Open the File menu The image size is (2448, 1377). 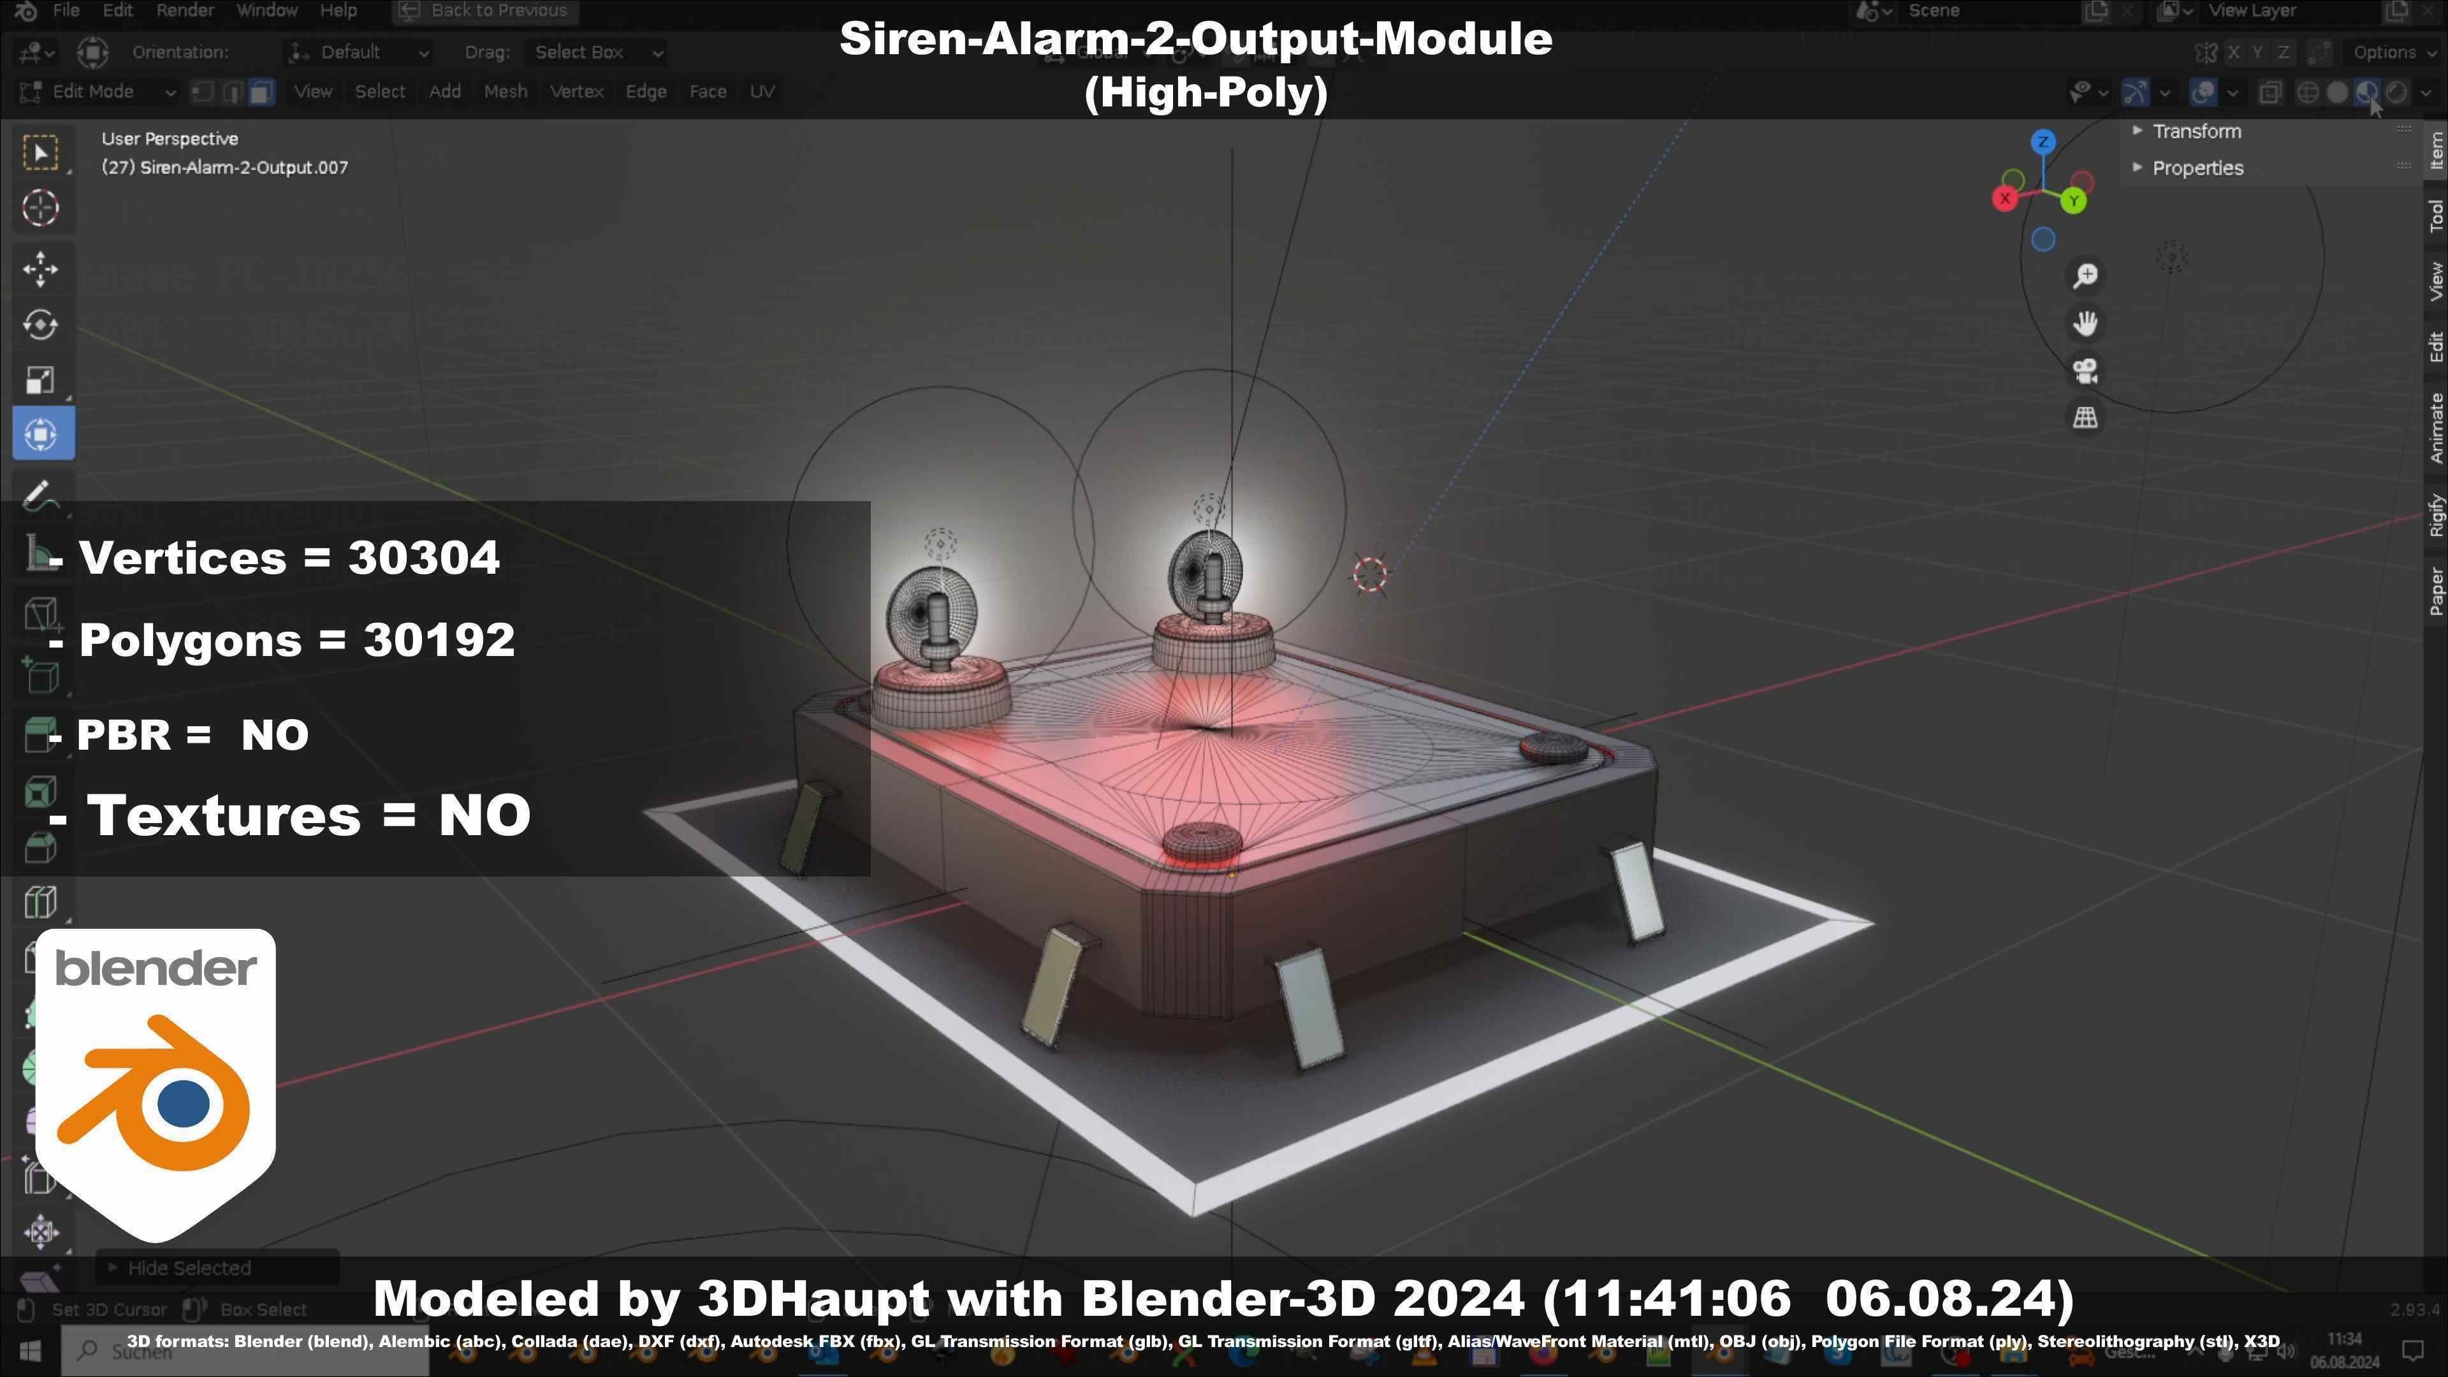tap(66, 10)
